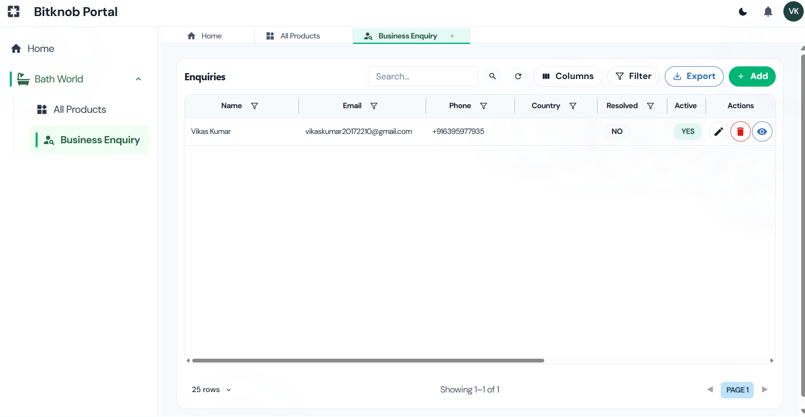Open Country column filter icon
The image size is (805, 417).
pyautogui.click(x=573, y=106)
